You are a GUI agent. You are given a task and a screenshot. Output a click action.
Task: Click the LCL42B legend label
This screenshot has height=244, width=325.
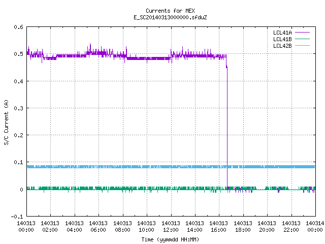tap(282, 46)
